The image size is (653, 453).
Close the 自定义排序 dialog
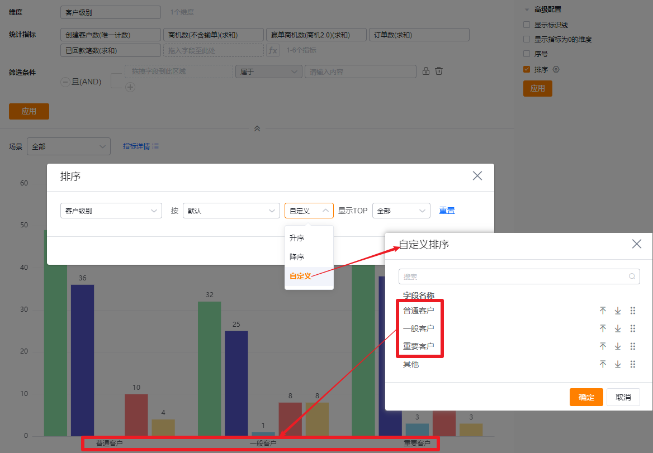click(x=636, y=244)
